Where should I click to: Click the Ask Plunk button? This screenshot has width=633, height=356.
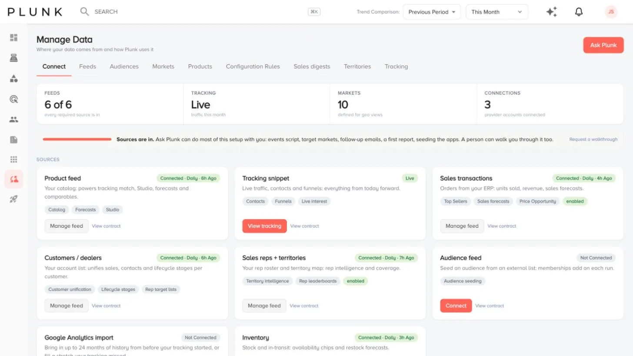(603, 45)
